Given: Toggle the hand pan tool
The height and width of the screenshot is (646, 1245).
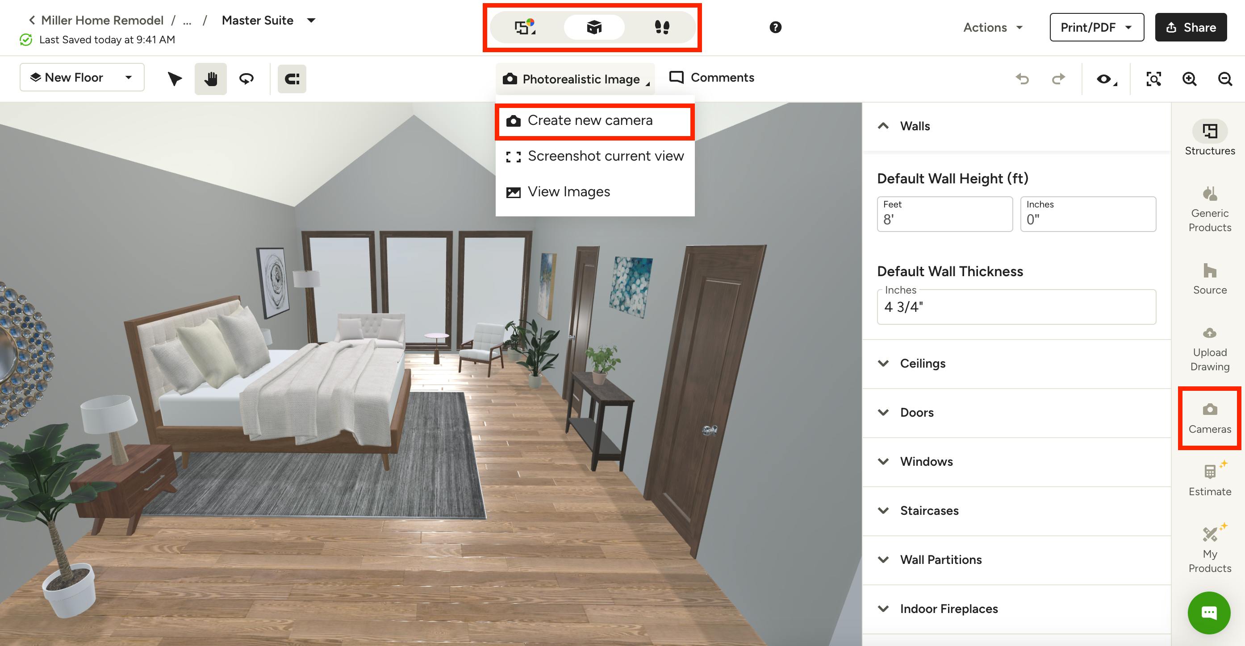Looking at the screenshot, I should click(x=211, y=79).
